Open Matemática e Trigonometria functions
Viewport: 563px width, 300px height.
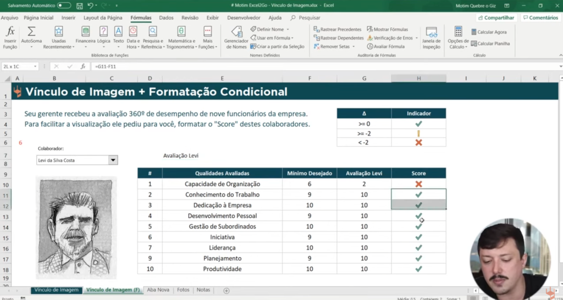click(181, 37)
